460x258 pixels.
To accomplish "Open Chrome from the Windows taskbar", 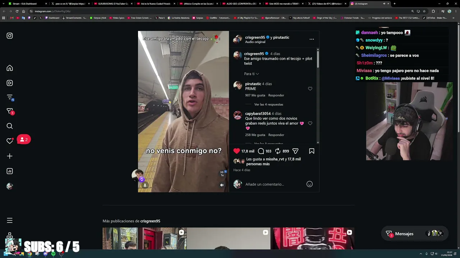I will coord(29,254).
